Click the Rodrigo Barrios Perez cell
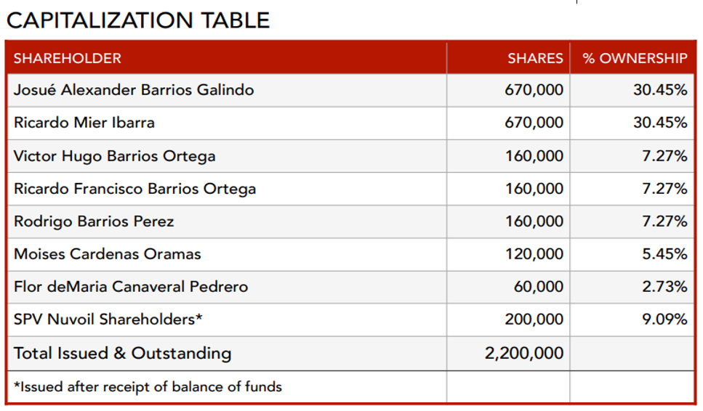Screen dimensions: 703x411 pyautogui.click(x=94, y=221)
